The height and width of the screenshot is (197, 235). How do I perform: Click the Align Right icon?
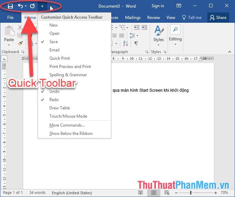114,36
